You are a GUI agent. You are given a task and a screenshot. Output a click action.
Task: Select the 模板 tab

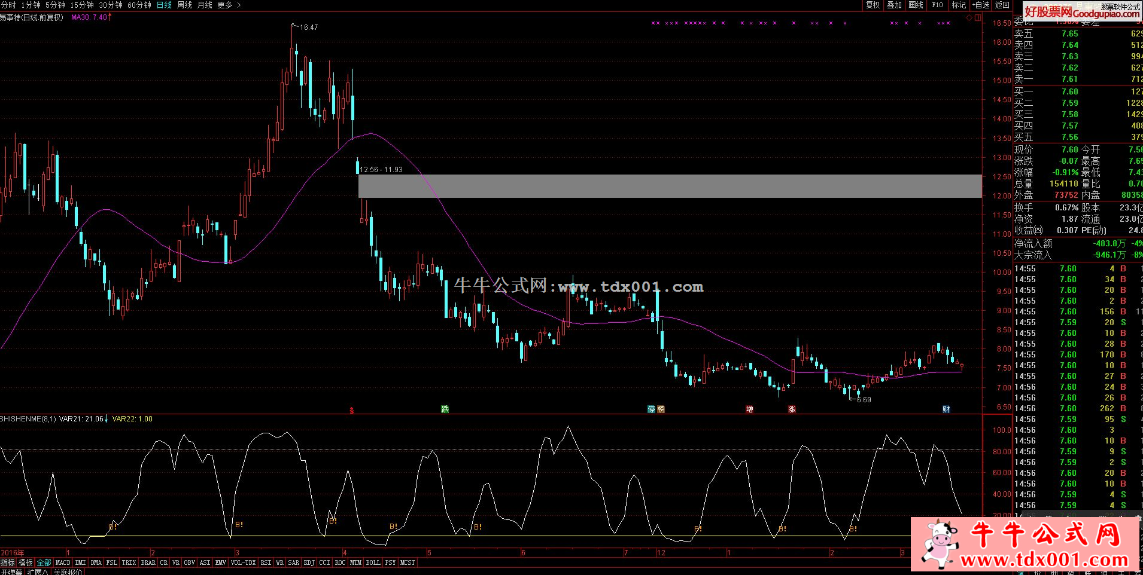[x=26, y=562]
